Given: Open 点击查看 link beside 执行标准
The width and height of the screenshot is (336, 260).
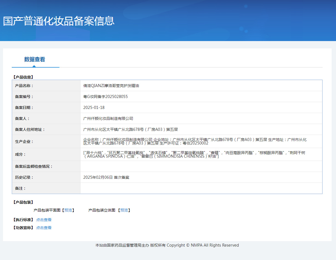Looking at the screenshot, I should 44,220.
